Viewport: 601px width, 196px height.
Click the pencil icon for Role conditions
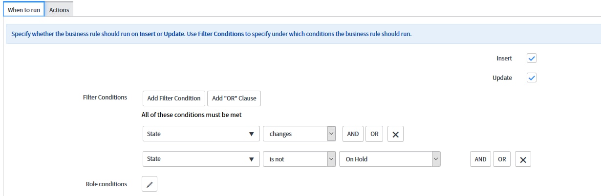click(x=150, y=184)
